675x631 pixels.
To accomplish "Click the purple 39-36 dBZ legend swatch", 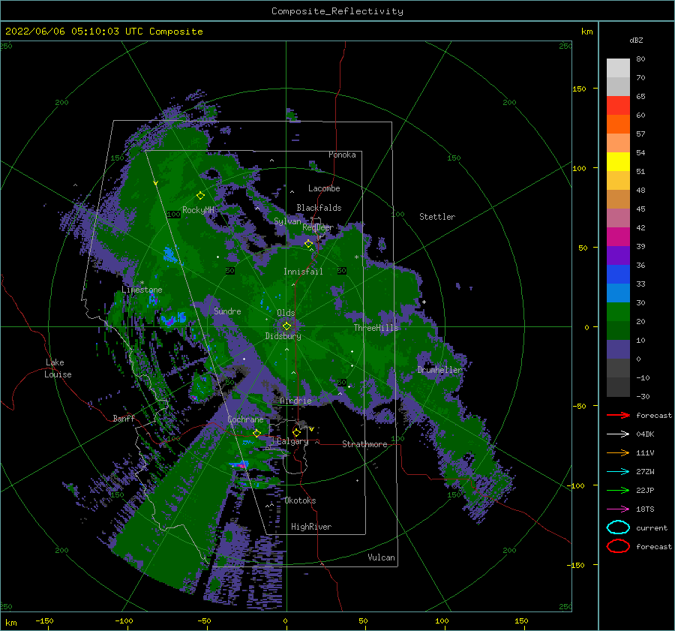I will coord(618,255).
